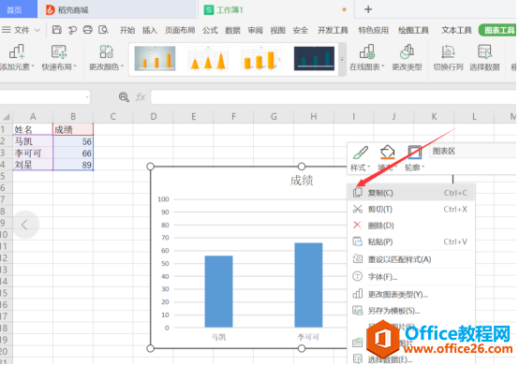Open the 审阅 ribbon tab
Viewport: 519px width, 365px height.
(255, 30)
